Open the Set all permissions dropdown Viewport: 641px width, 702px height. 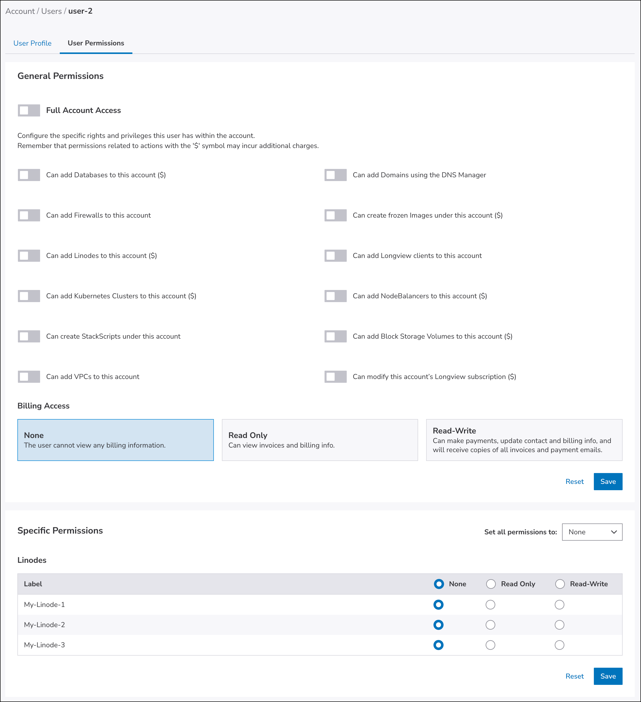pos(592,532)
